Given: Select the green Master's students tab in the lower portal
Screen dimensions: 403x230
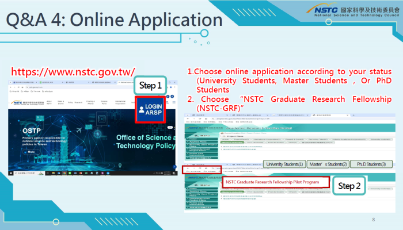Looking at the screenshot, I should pos(233,192).
